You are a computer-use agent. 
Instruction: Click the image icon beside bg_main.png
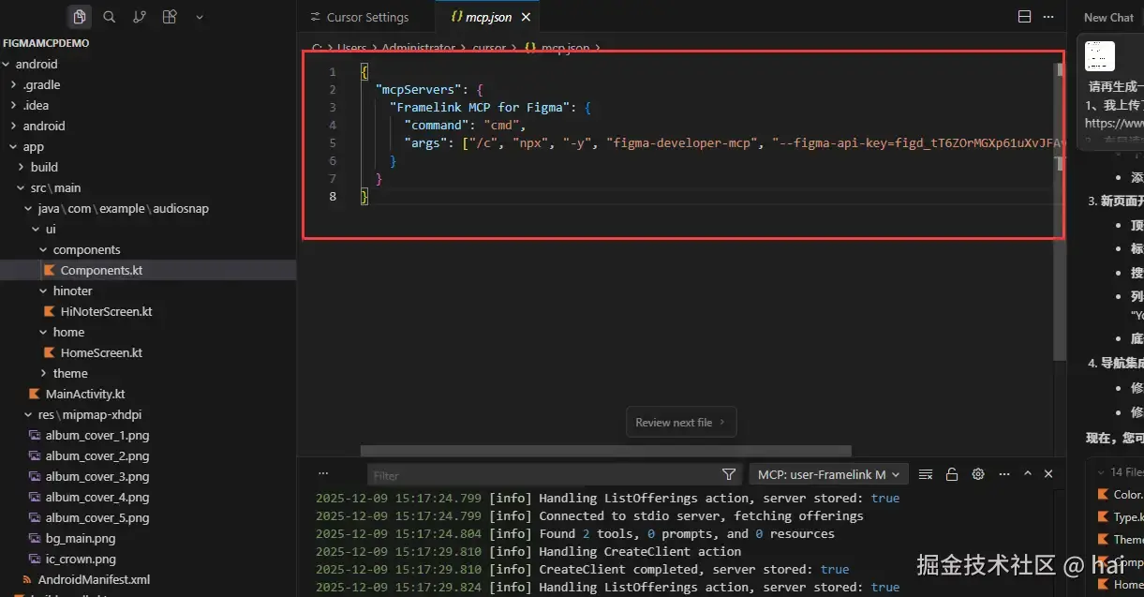(35, 538)
